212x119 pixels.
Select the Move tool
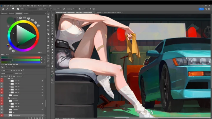(52, 15)
